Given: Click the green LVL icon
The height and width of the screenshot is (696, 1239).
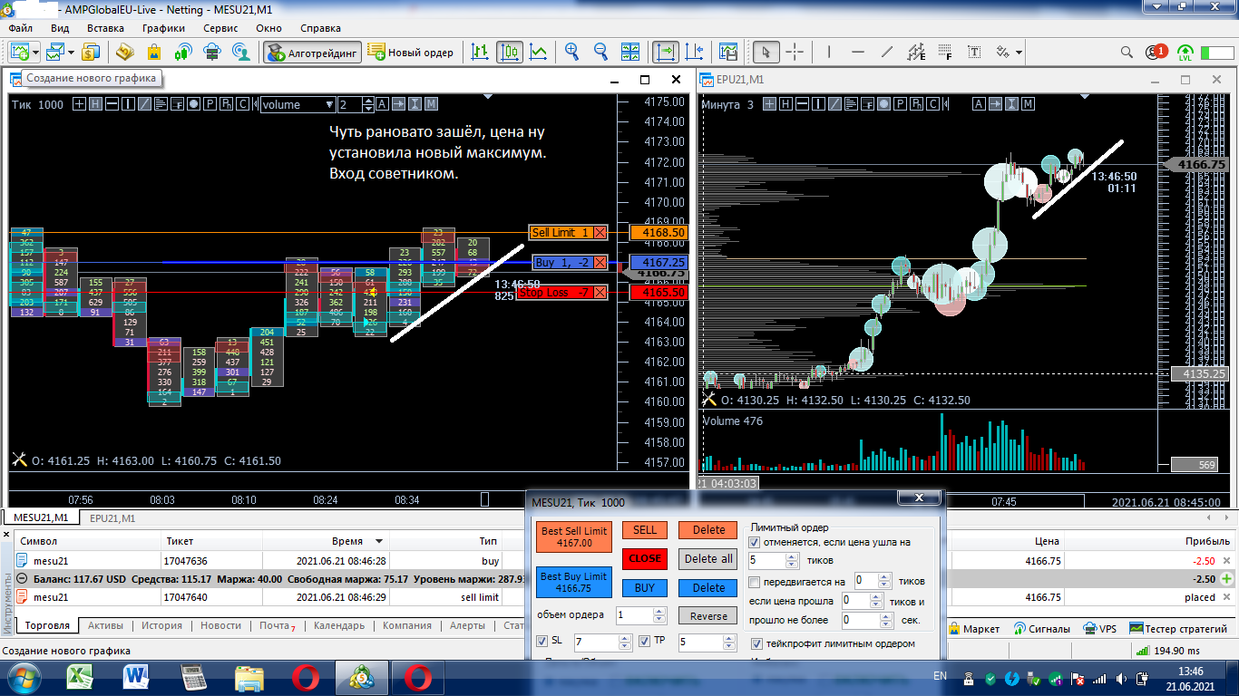Looking at the screenshot, I should click(1185, 53).
